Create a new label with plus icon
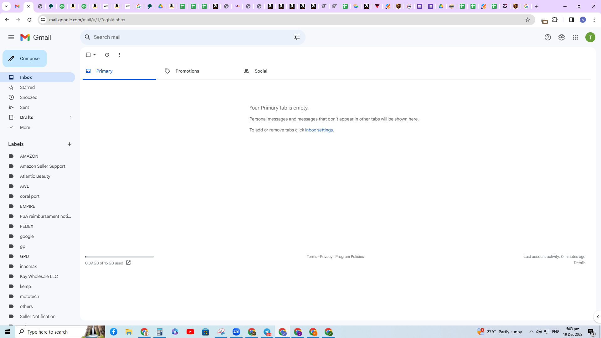Viewport: 601px width, 338px height. pyautogui.click(x=69, y=144)
